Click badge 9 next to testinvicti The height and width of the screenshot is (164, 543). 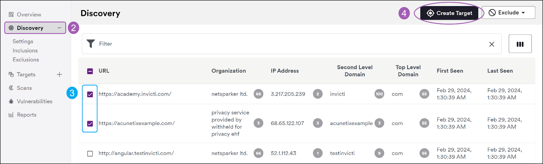[x=379, y=153]
